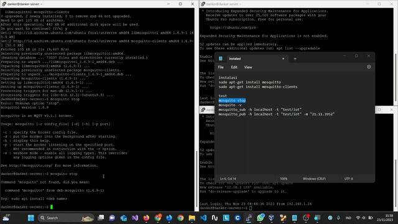Open orange-yellow app icon beside cube icon
This screenshot has width=398, height=224.
283,218
